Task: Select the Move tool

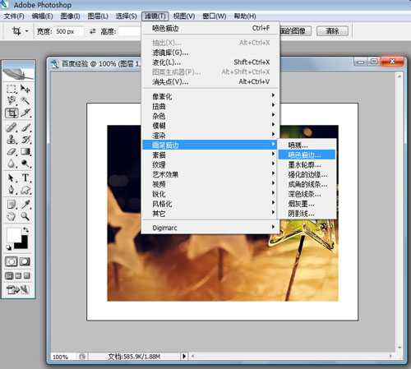Action: (25, 89)
